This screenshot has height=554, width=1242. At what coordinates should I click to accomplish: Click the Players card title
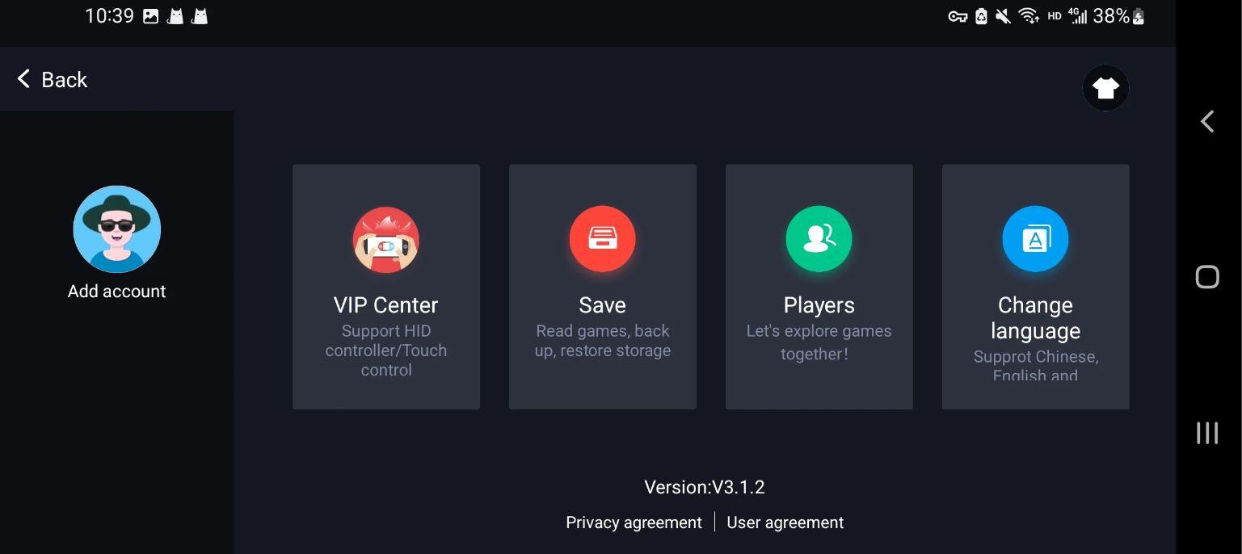tap(819, 305)
